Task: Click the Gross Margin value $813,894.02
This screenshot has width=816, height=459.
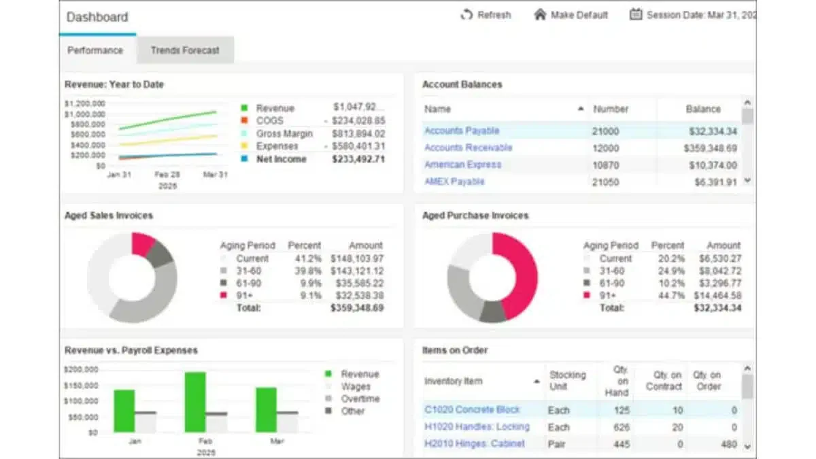Action: [x=358, y=134]
